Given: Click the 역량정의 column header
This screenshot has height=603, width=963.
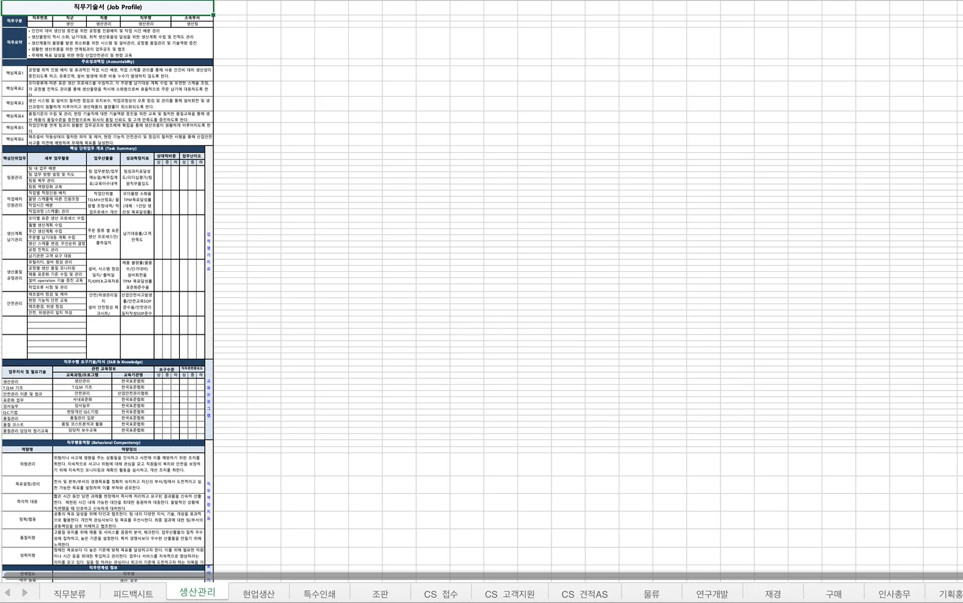Looking at the screenshot, I should point(129,449).
